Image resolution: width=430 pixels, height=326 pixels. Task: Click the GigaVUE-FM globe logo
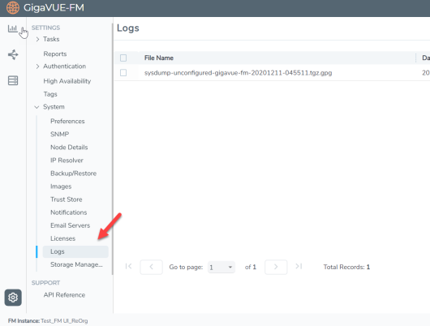[13, 7]
